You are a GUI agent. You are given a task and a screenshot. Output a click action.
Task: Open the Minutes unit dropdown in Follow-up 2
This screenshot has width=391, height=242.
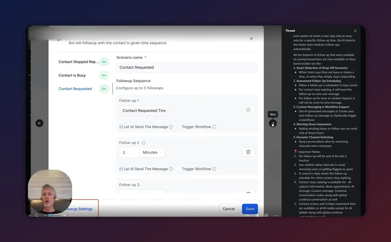[x=152, y=152]
